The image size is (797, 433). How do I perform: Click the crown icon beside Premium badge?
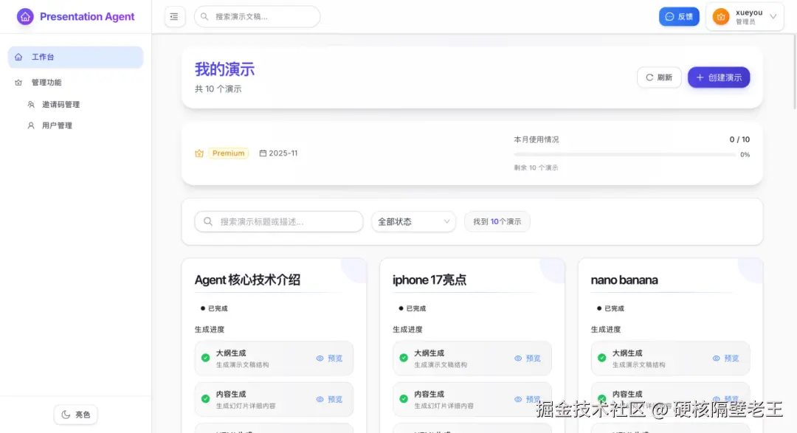[199, 153]
